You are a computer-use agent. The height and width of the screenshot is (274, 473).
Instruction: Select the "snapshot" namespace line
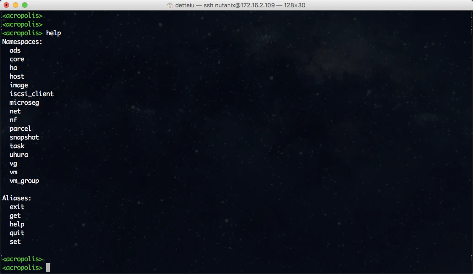click(x=24, y=137)
